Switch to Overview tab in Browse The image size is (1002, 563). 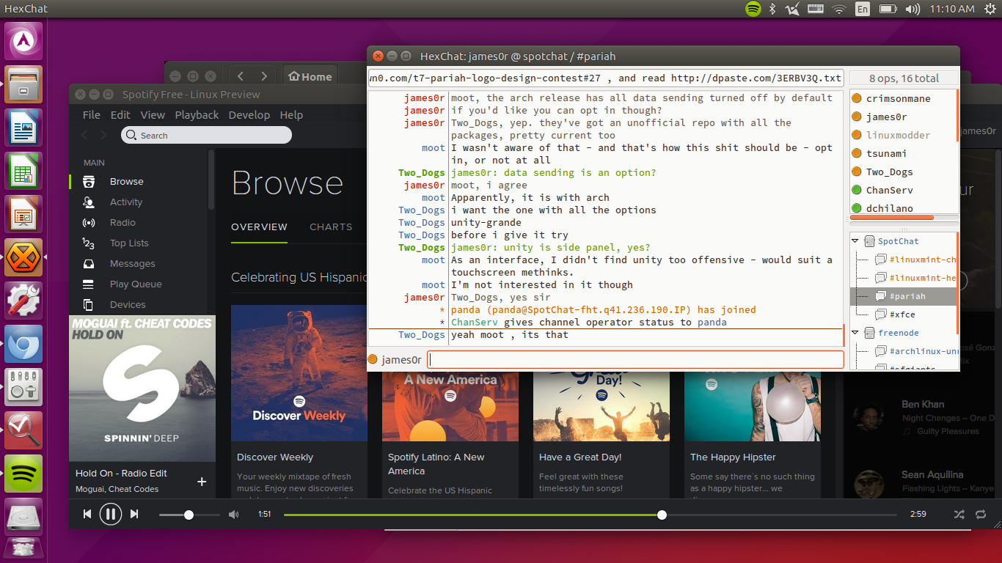tap(259, 227)
